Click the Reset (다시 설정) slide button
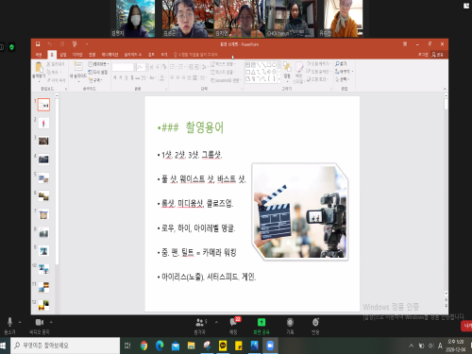The width and height of the screenshot is (472, 354). click(98, 72)
